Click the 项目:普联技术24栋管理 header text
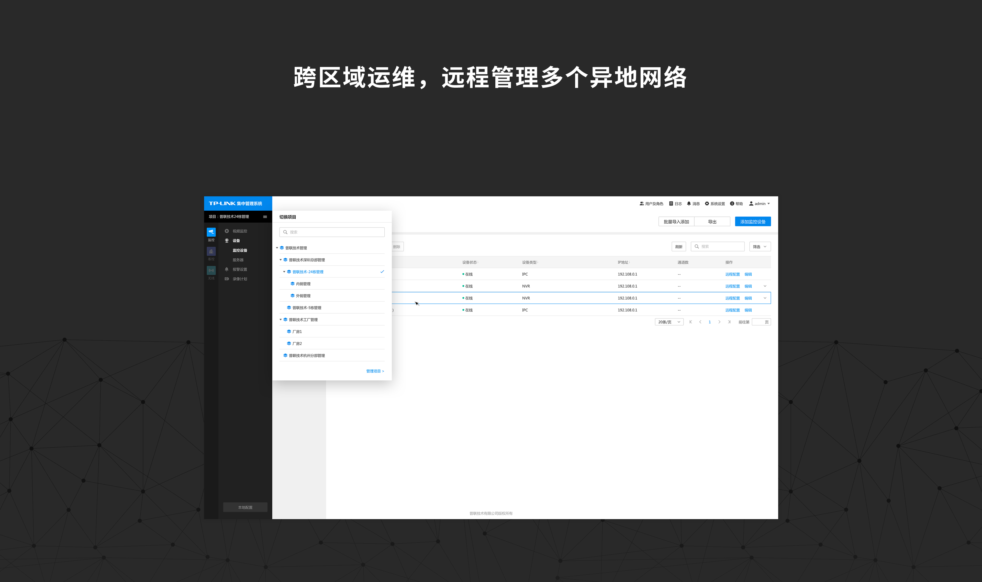 229,217
